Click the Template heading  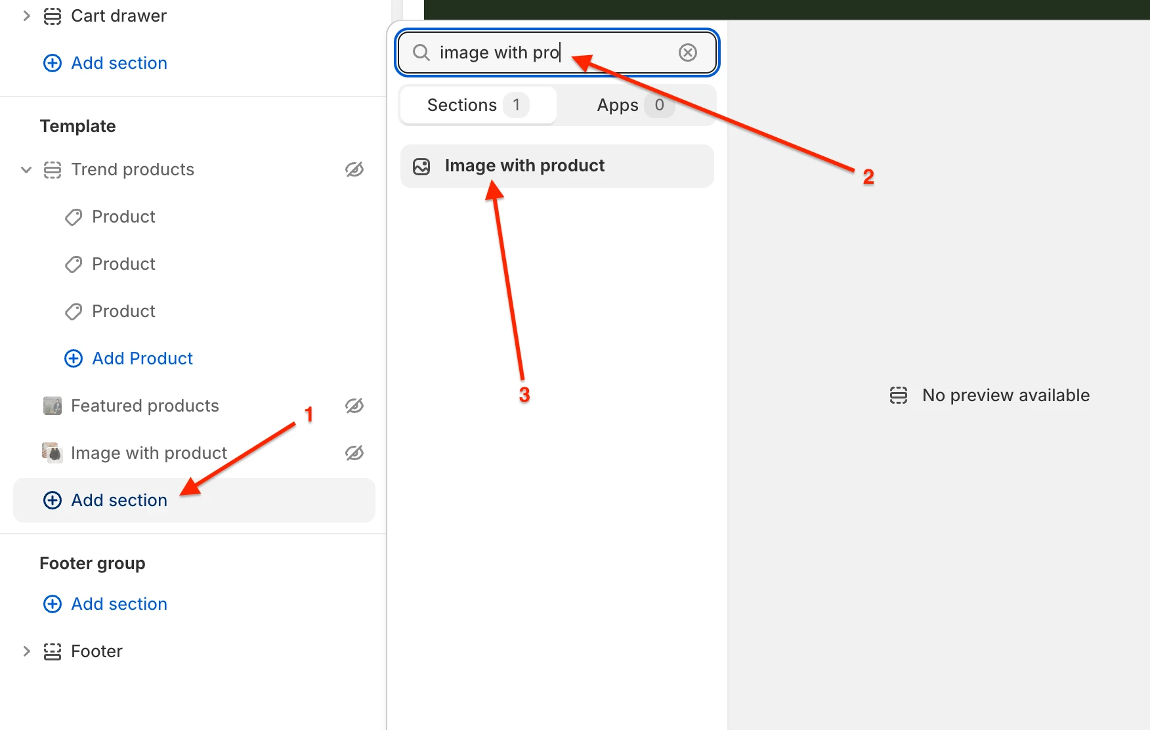77,126
